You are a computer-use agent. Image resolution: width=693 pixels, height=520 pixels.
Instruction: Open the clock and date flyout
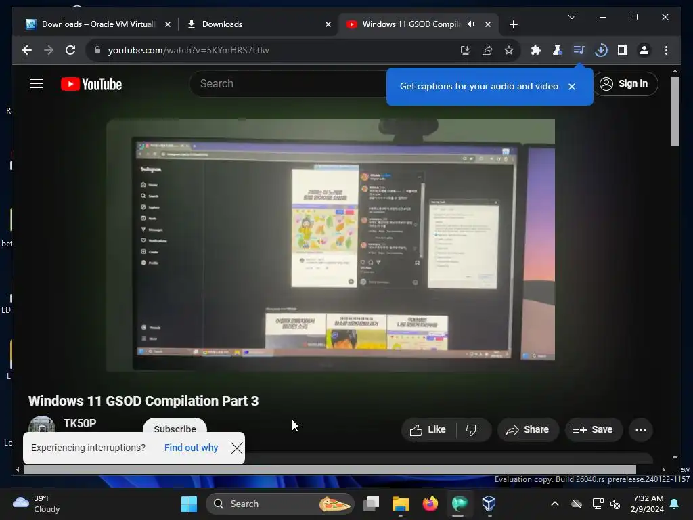tap(648, 504)
